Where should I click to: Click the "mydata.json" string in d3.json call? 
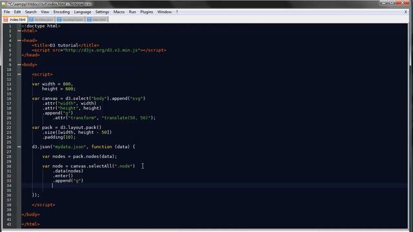click(70, 147)
